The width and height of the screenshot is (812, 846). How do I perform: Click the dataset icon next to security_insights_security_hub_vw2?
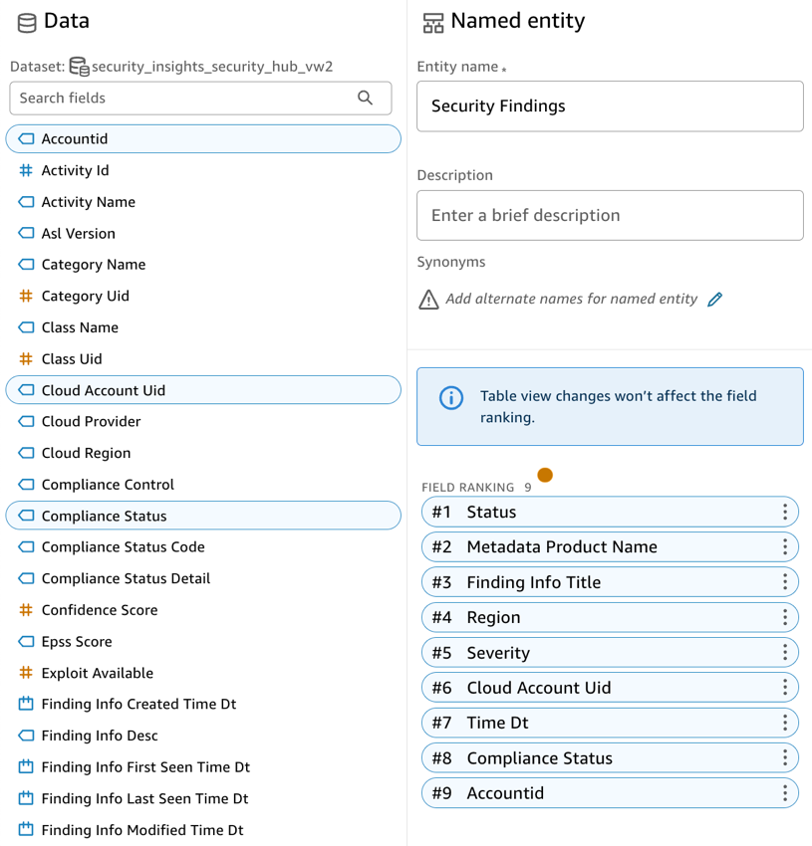coord(78,66)
